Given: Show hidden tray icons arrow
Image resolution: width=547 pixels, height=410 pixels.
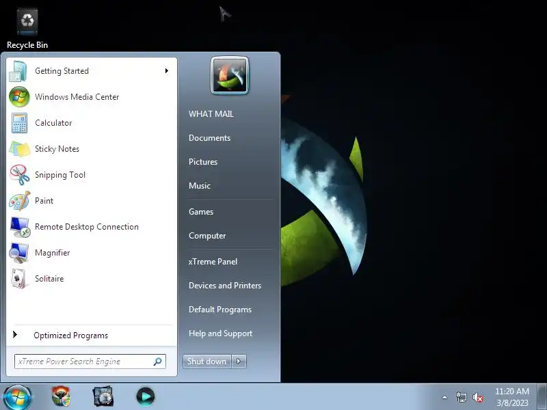Looking at the screenshot, I should (445, 397).
